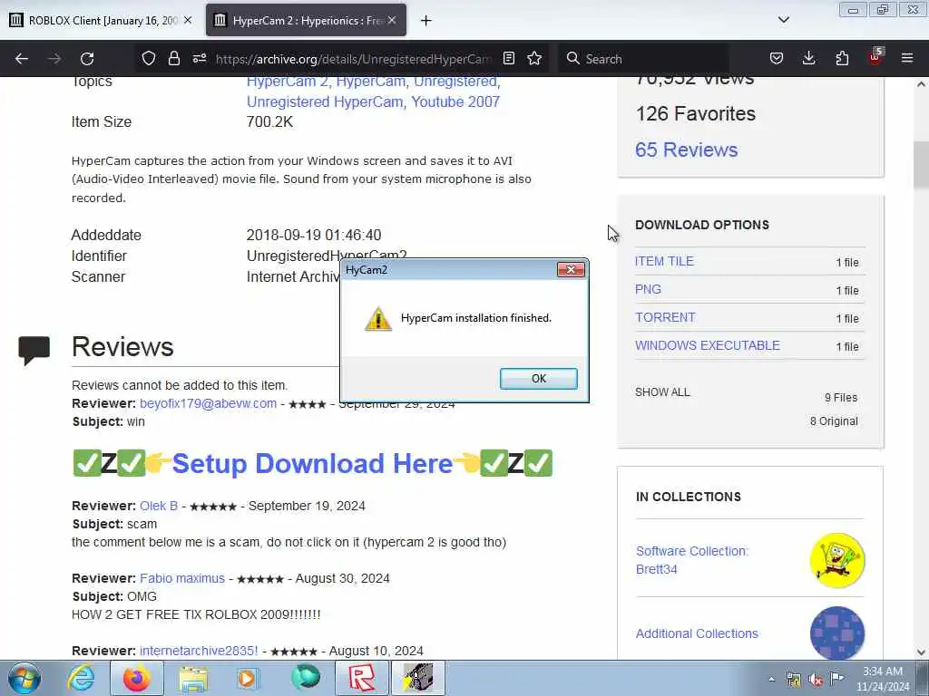This screenshot has height=696, width=929.
Task: Open the Extensions puzzle icon
Action: tap(842, 58)
